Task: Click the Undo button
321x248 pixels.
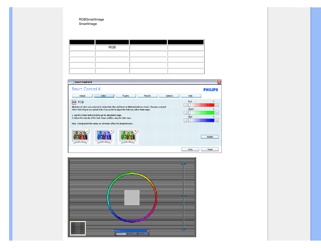Action: [190, 149]
